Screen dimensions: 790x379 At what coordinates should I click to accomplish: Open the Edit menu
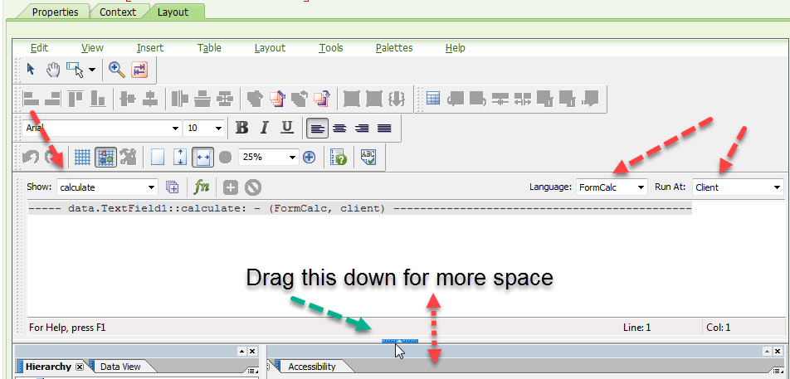tap(39, 48)
